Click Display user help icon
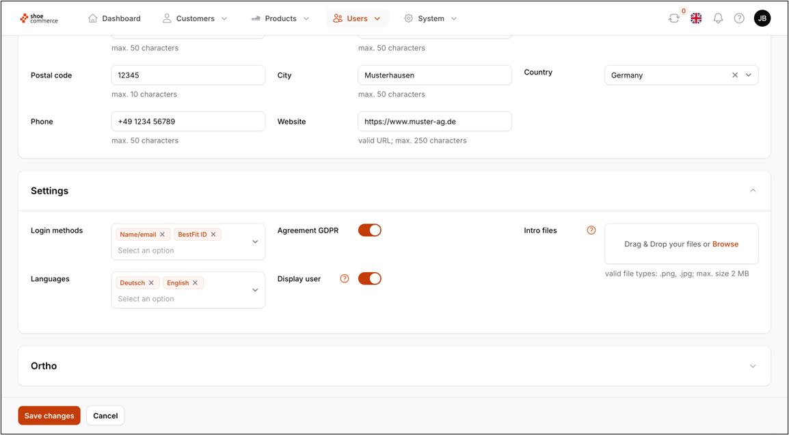 345,278
